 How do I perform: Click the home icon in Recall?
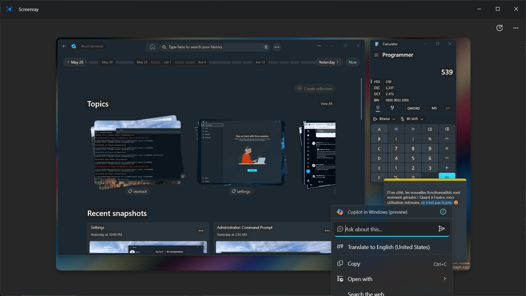[x=152, y=47]
